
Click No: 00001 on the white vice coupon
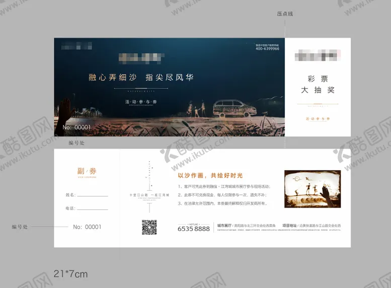87,227
